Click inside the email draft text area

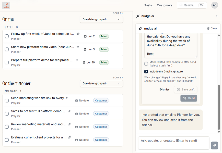tap(171, 45)
